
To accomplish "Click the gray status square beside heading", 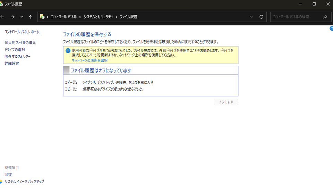I will 66,70.
